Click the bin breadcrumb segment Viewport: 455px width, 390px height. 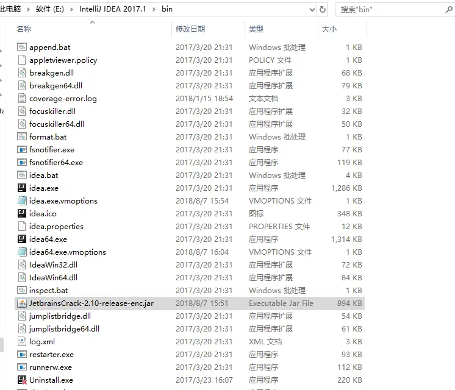167,9
